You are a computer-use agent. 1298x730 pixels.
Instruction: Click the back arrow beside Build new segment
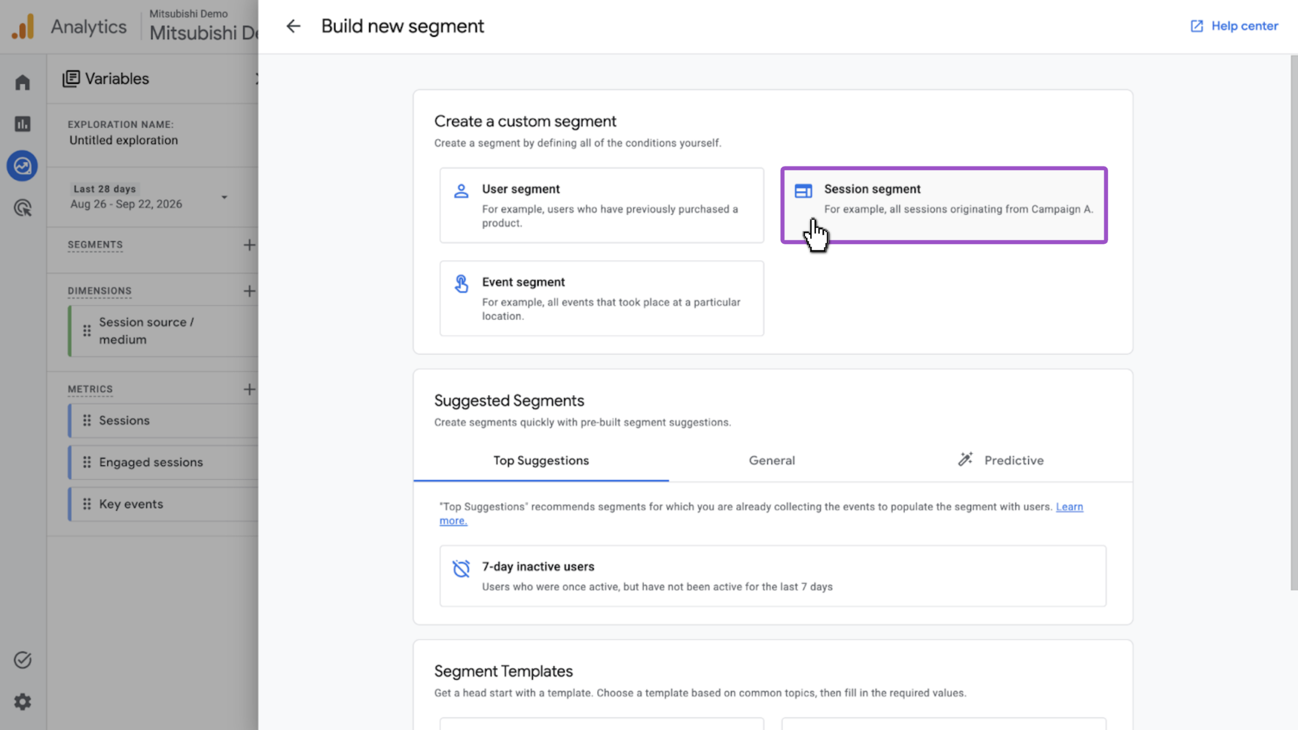tap(293, 26)
